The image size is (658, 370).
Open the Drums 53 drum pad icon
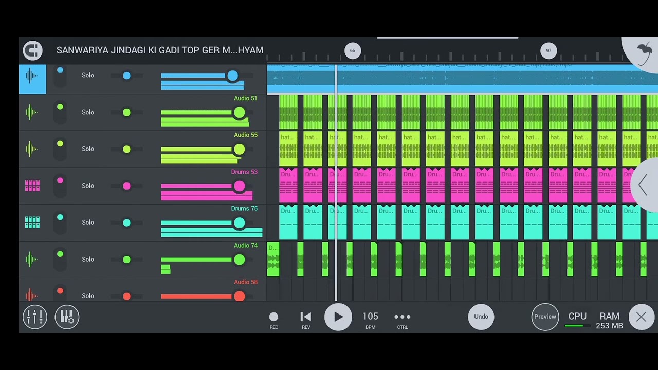coord(32,186)
